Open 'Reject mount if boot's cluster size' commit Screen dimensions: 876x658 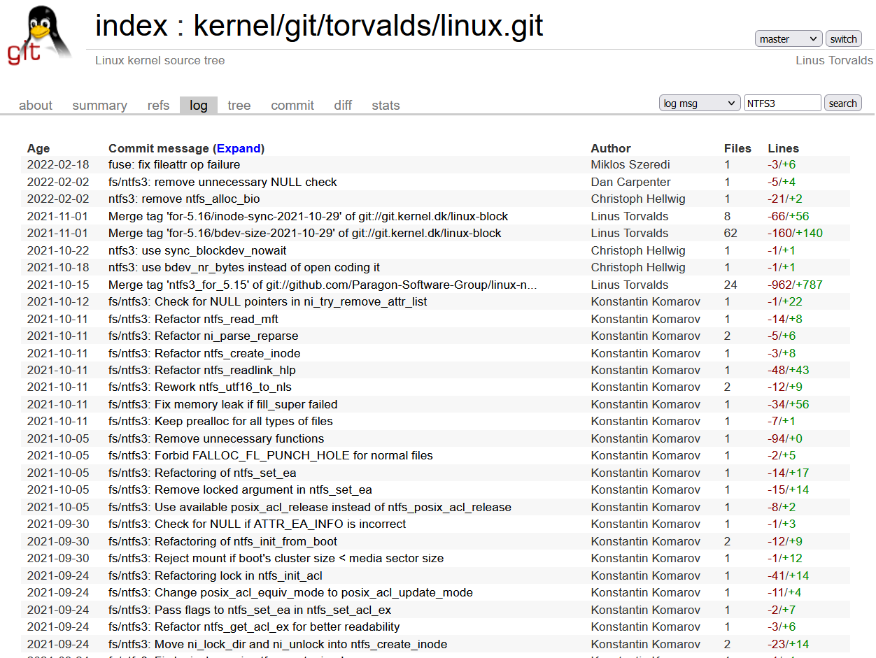click(x=276, y=559)
